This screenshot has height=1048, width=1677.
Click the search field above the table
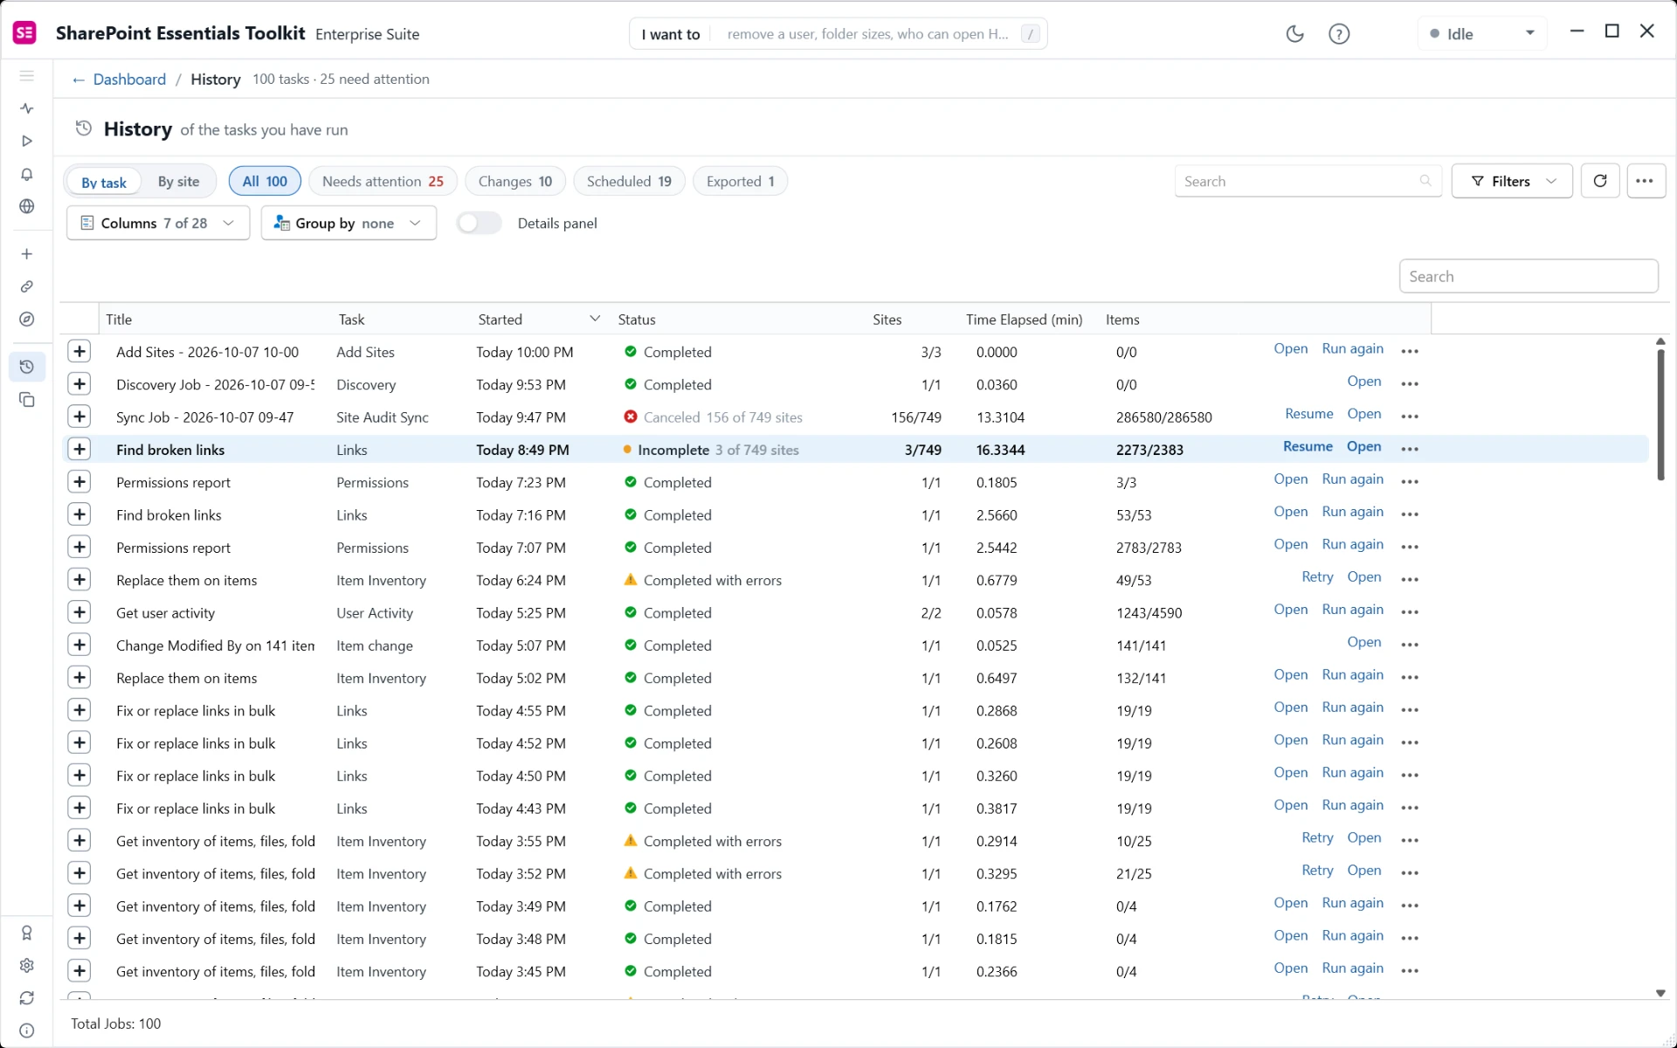click(x=1529, y=276)
